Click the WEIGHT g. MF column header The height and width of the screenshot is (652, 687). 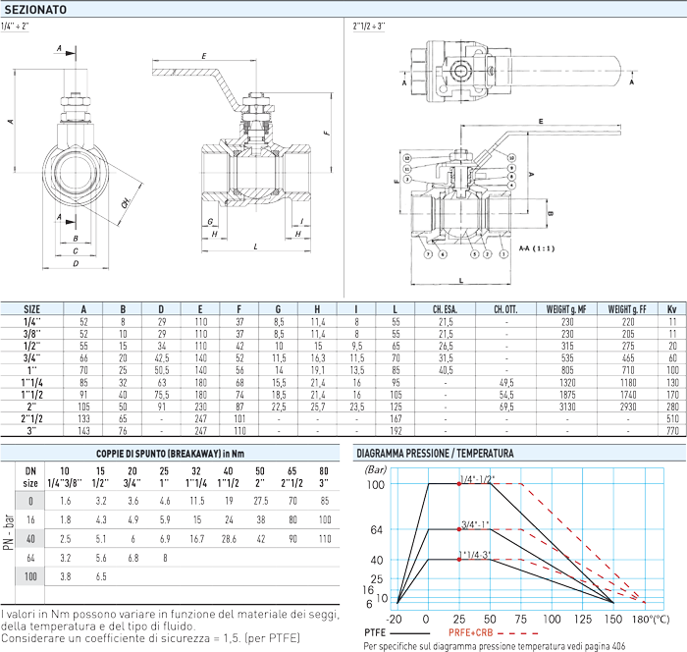click(560, 308)
